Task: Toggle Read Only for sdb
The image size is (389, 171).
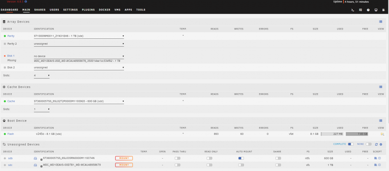Action: click(209, 158)
